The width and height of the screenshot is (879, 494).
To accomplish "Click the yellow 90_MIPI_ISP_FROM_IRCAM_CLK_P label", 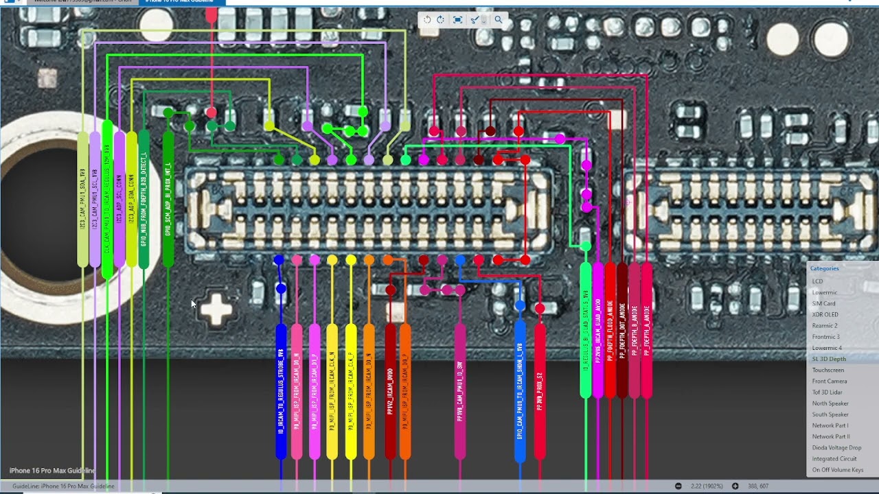I will (351, 392).
